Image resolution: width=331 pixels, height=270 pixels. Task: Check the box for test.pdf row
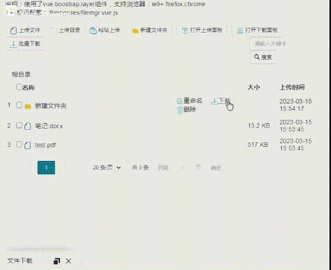pyautogui.click(x=19, y=144)
